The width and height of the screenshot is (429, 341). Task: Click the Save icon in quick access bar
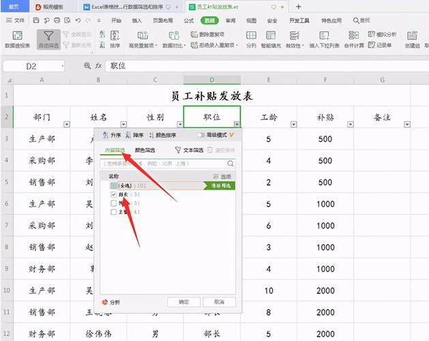coord(36,20)
